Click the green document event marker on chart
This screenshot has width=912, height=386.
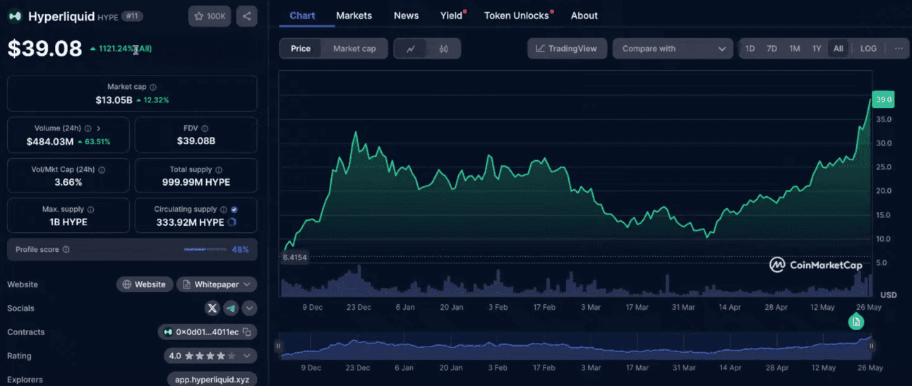pos(856,322)
